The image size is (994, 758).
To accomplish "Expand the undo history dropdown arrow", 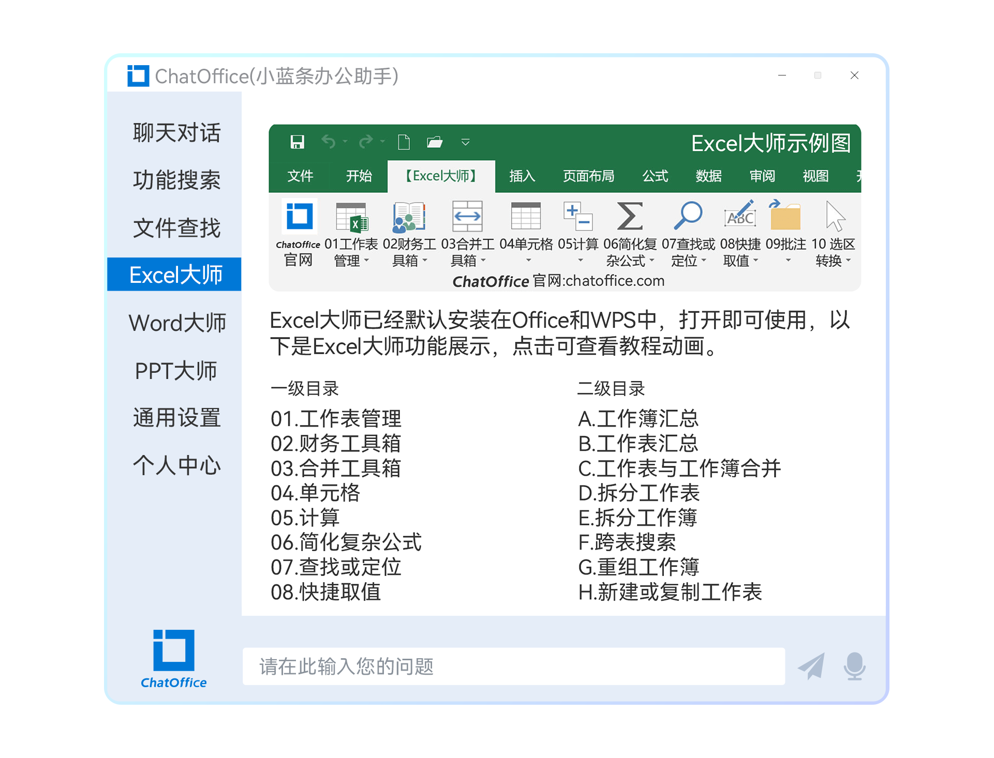I will (x=345, y=142).
